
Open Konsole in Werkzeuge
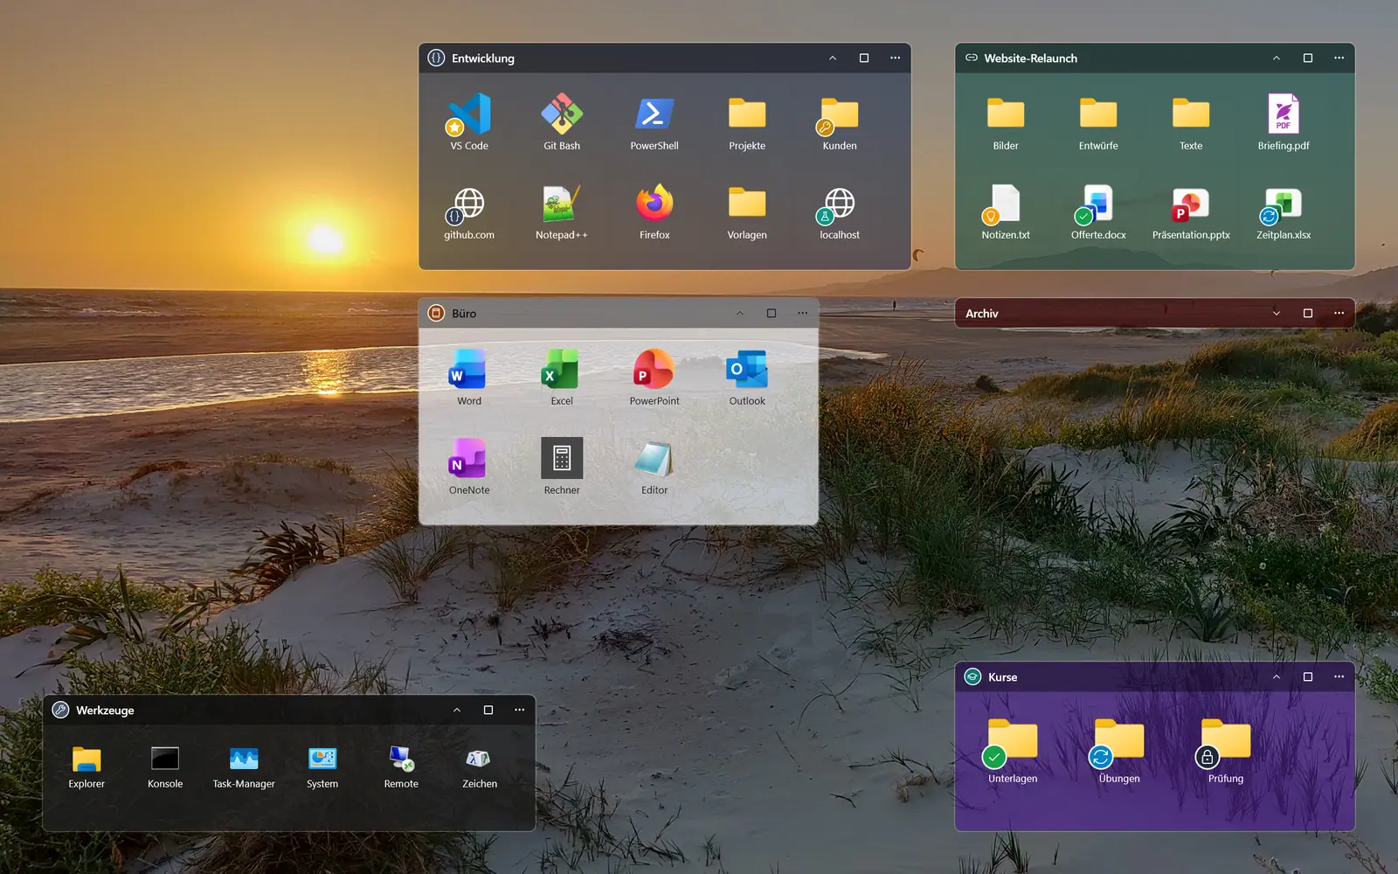pyautogui.click(x=165, y=766)
